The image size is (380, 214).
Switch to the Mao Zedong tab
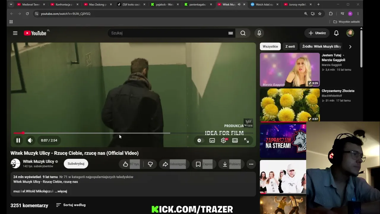point(98,4)
